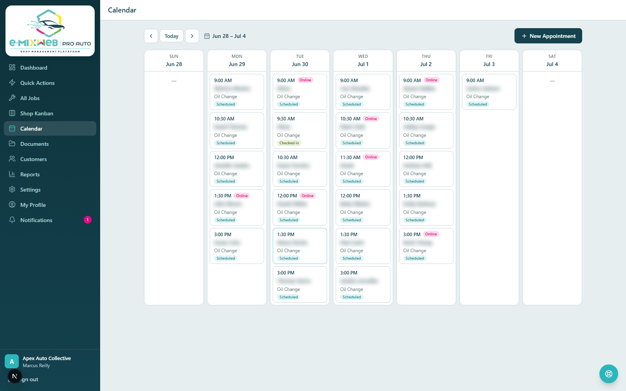This screenshot has width=626, height=391.
Task: Click Marcus Reilly user name
Action: coord(36,366)
